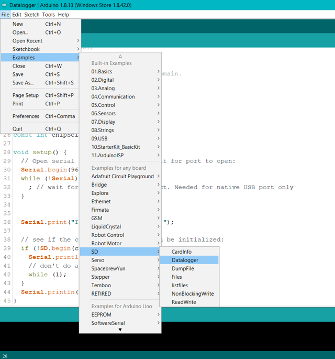Expand GSM library examples
This screenshot has width=335, height=359.
click(x=120, y=218)
